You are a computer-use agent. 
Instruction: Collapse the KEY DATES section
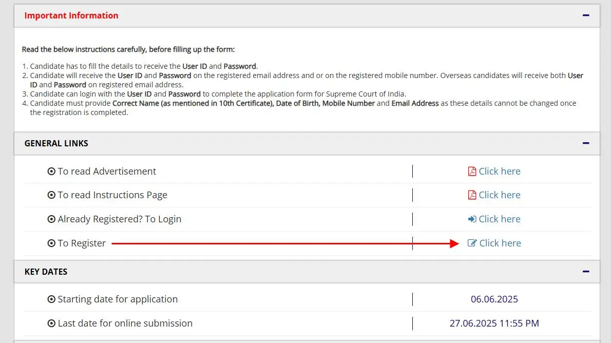[586, 271]
